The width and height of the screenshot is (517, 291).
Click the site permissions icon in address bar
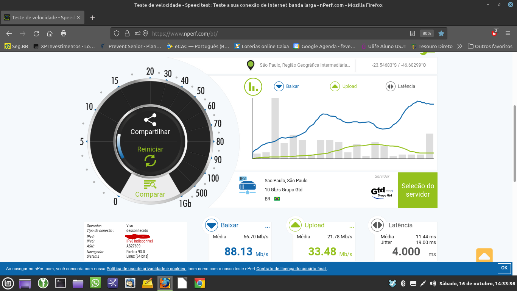pyautogui.click(x=137, y=33)
